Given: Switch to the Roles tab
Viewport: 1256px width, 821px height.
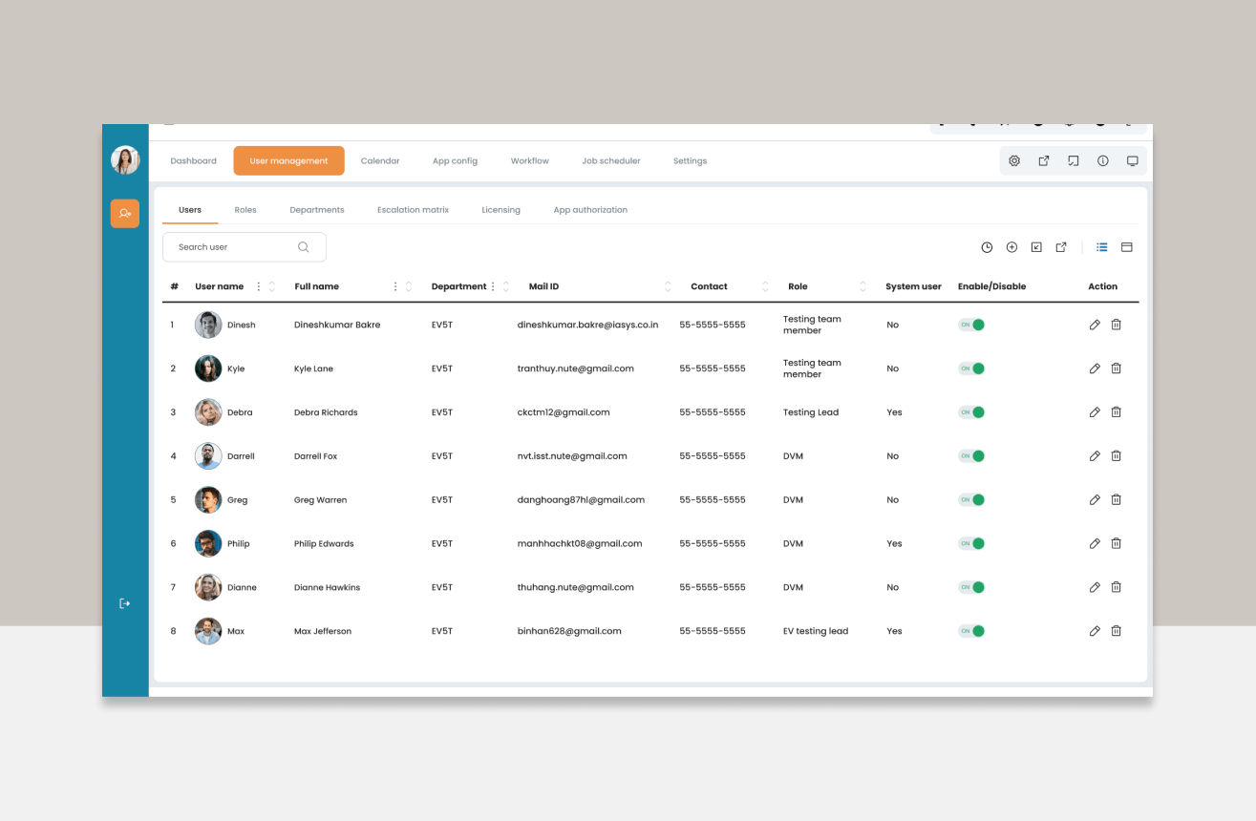Looking at the screenshot, I should [x=245, y=210].
